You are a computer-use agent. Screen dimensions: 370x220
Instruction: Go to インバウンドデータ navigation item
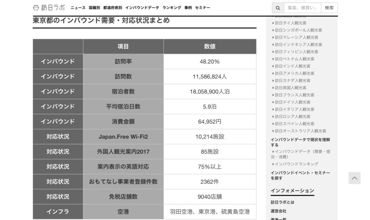click(142, 8)
